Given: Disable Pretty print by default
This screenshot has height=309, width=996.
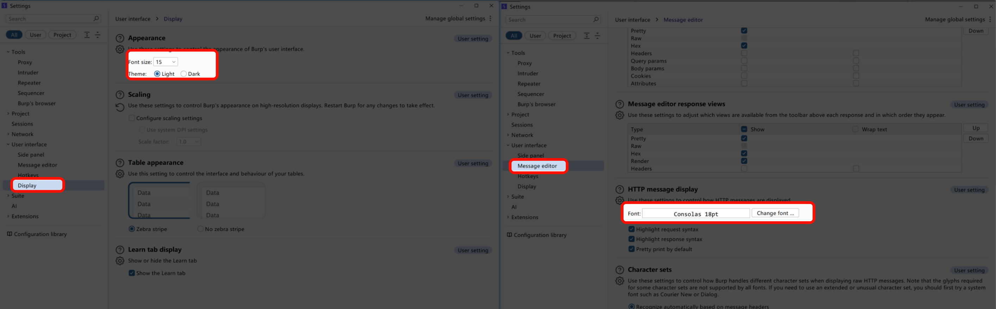Looking at the screenshot, I should pyautogui.click(x=631, y=249).
